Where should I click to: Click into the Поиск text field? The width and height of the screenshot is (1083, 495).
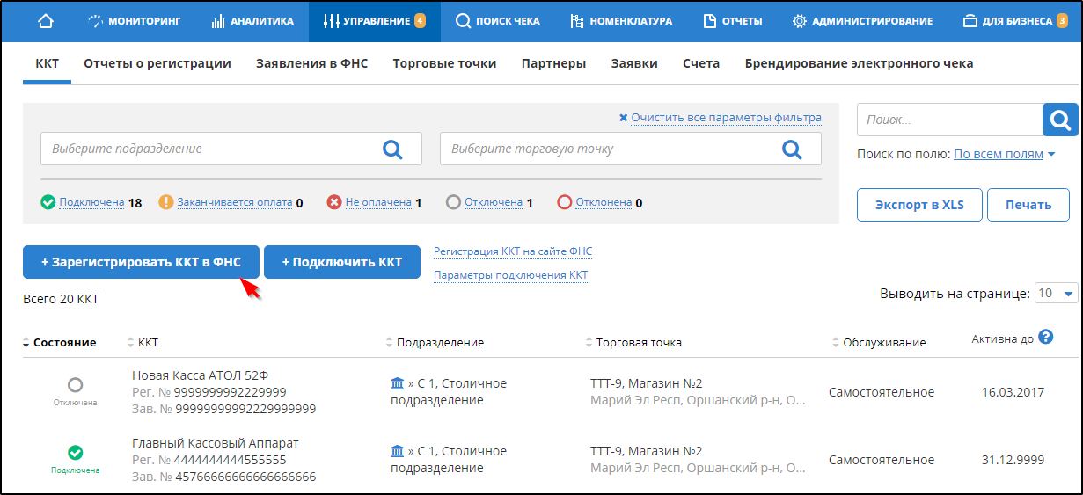(948, 120)
